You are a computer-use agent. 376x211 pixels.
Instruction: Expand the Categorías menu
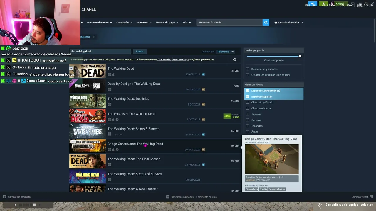coord(124,23)
